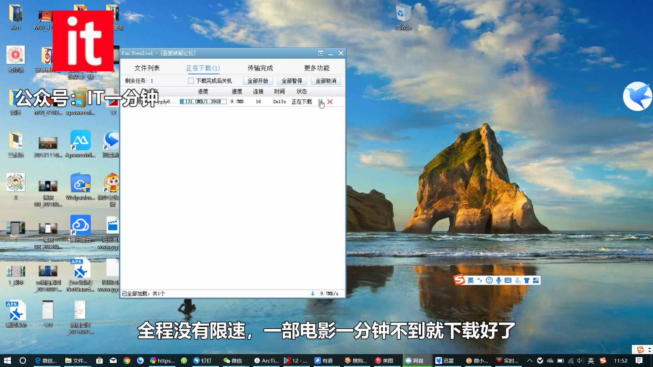Click the 已全部加载，共1个 status text
653x367 pixels.
[x=144, y=294]
